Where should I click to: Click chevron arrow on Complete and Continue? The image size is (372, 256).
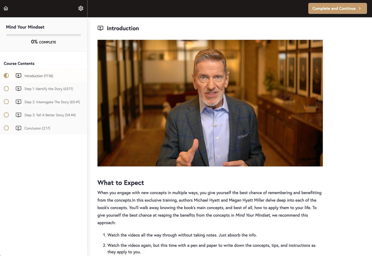(360, 8)
